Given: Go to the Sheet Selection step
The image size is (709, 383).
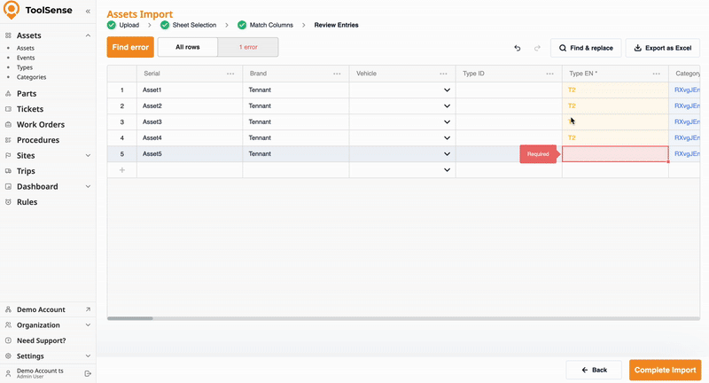Looking at the screenshot, I should [194, 25].
